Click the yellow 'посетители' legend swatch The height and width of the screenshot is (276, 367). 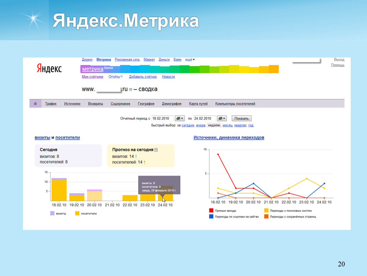click(77, 213)
